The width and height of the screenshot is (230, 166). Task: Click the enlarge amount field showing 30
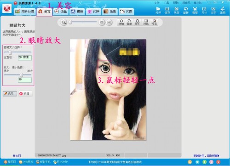[25, 80]
